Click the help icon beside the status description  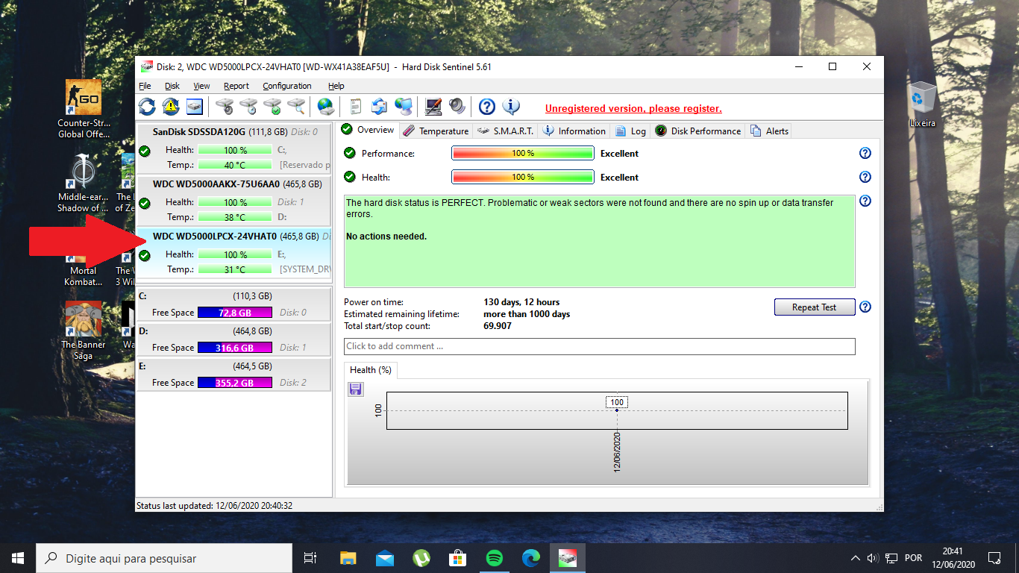[x=865, y=201]
